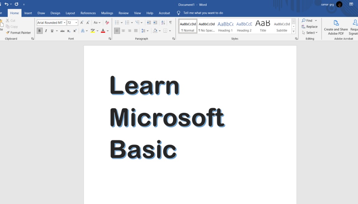Click the Shading paint bucket
358x204 pixels.
(155, 31)
